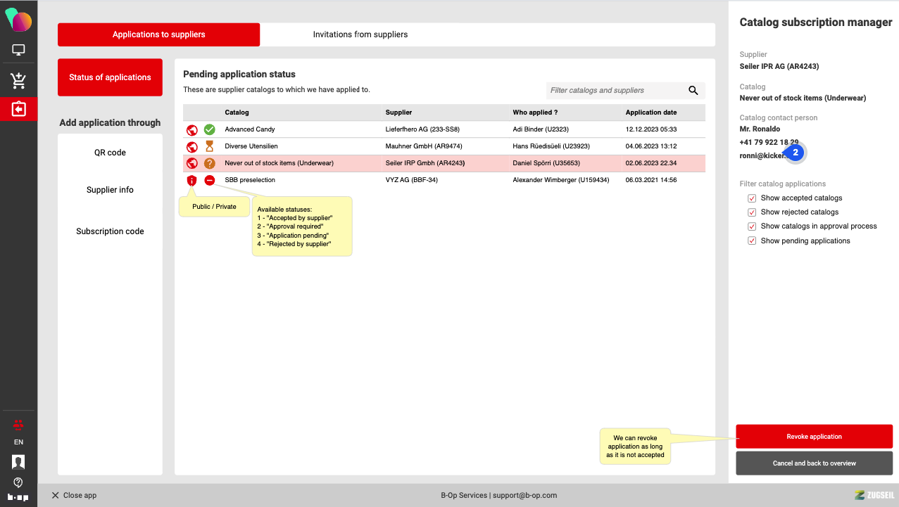Click private shield icon on SBB preselection row
This screenshot has height=507, width=899.
click(x=191, y=180)
